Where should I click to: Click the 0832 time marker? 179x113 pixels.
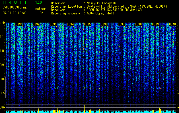pos(36,24)
